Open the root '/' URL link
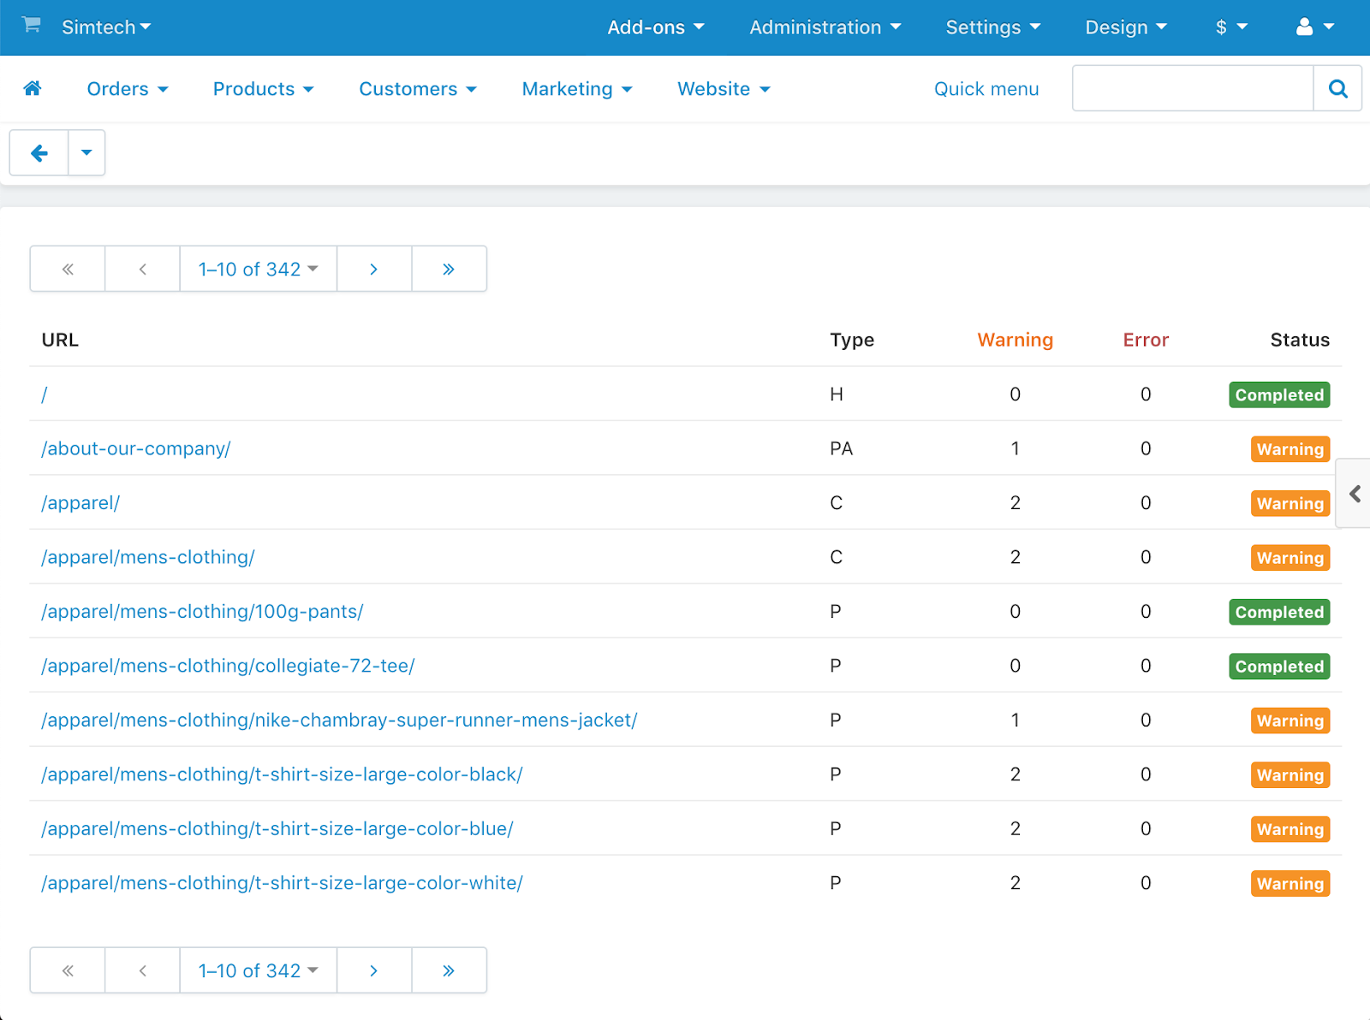 (45, 394)
